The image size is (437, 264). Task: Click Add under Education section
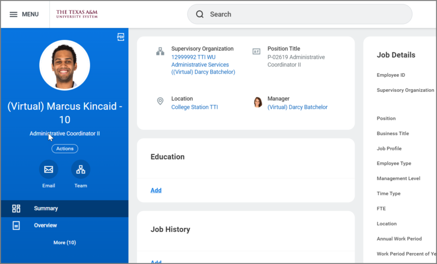coord(156,190)
